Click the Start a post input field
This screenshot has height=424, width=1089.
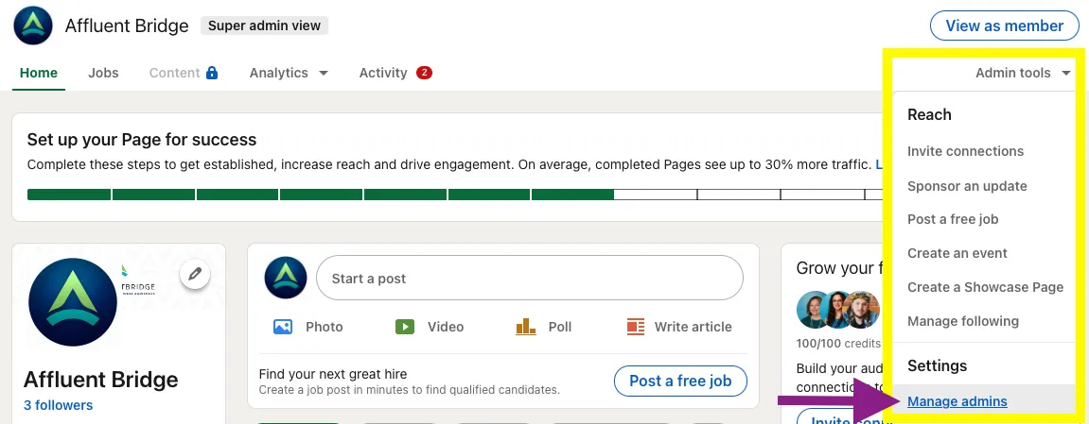click(530, 279)
